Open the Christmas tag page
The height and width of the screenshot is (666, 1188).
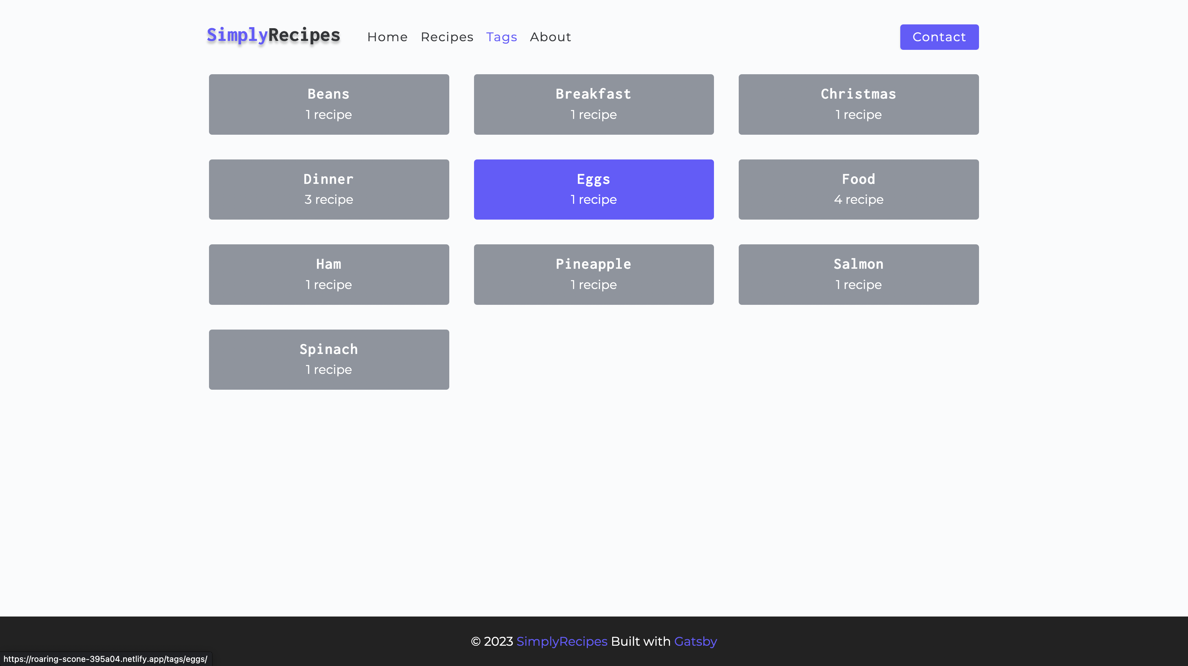858,104
